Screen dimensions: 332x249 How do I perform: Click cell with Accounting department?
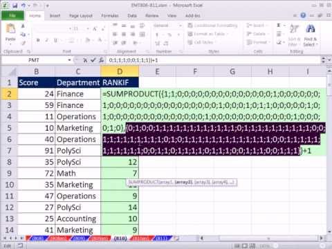tap(77, 219)
